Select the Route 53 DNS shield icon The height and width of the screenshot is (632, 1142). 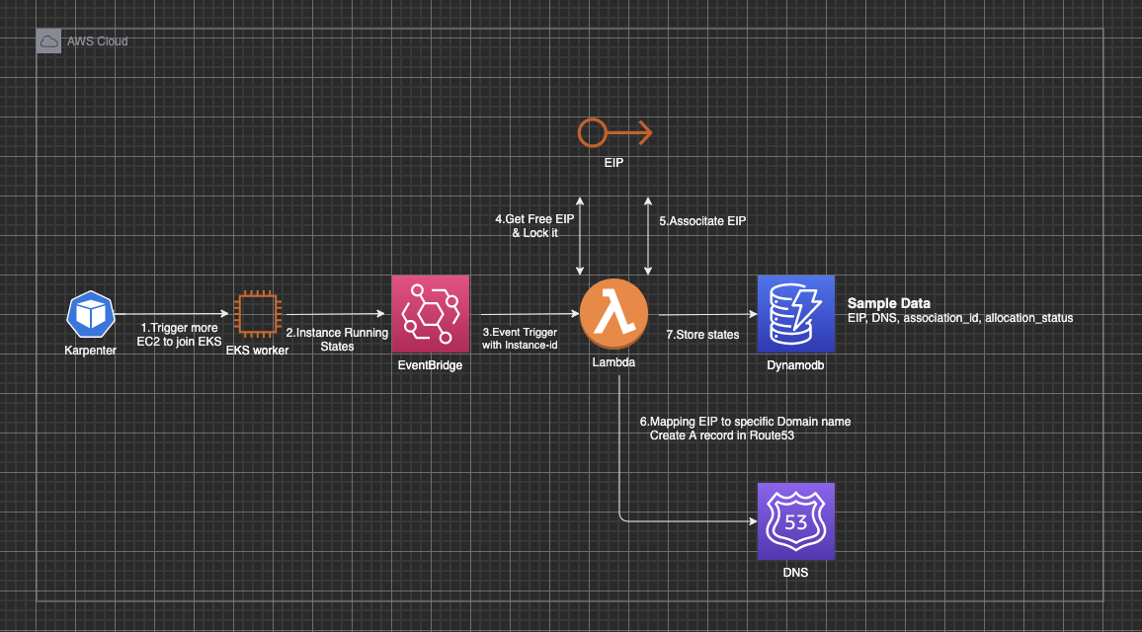[796, 521]
